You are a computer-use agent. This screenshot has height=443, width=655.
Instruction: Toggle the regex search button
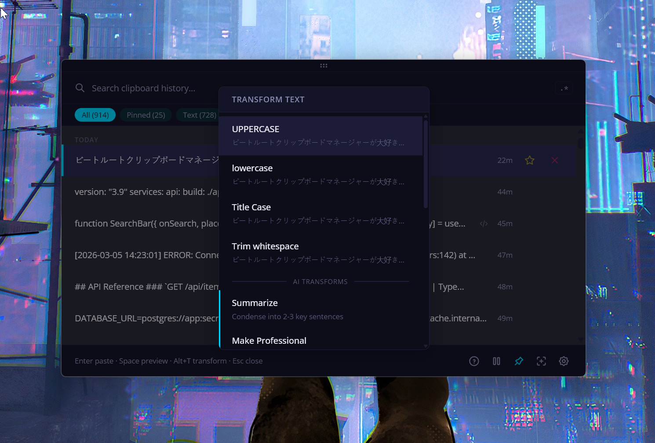[564, 88]
